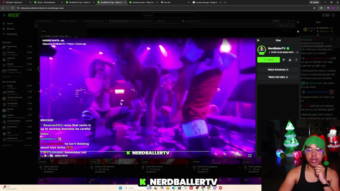Open Windows Start menu
Image resolution: width=340 pixels, height=191 pixels.
coord(120,188)
